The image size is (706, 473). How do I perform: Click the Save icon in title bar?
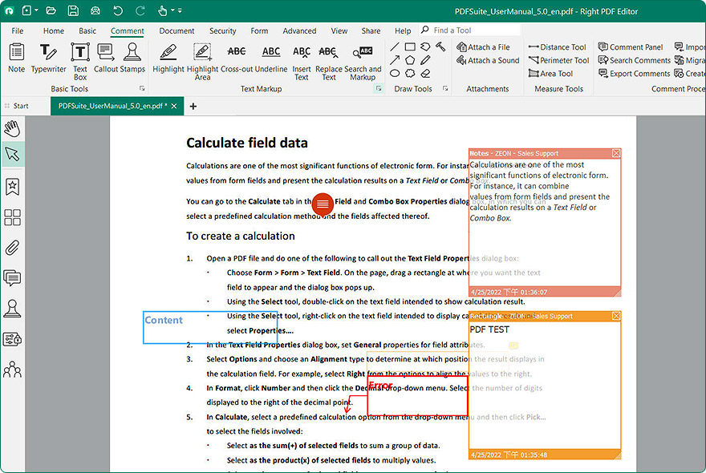(x=73, y=10)
